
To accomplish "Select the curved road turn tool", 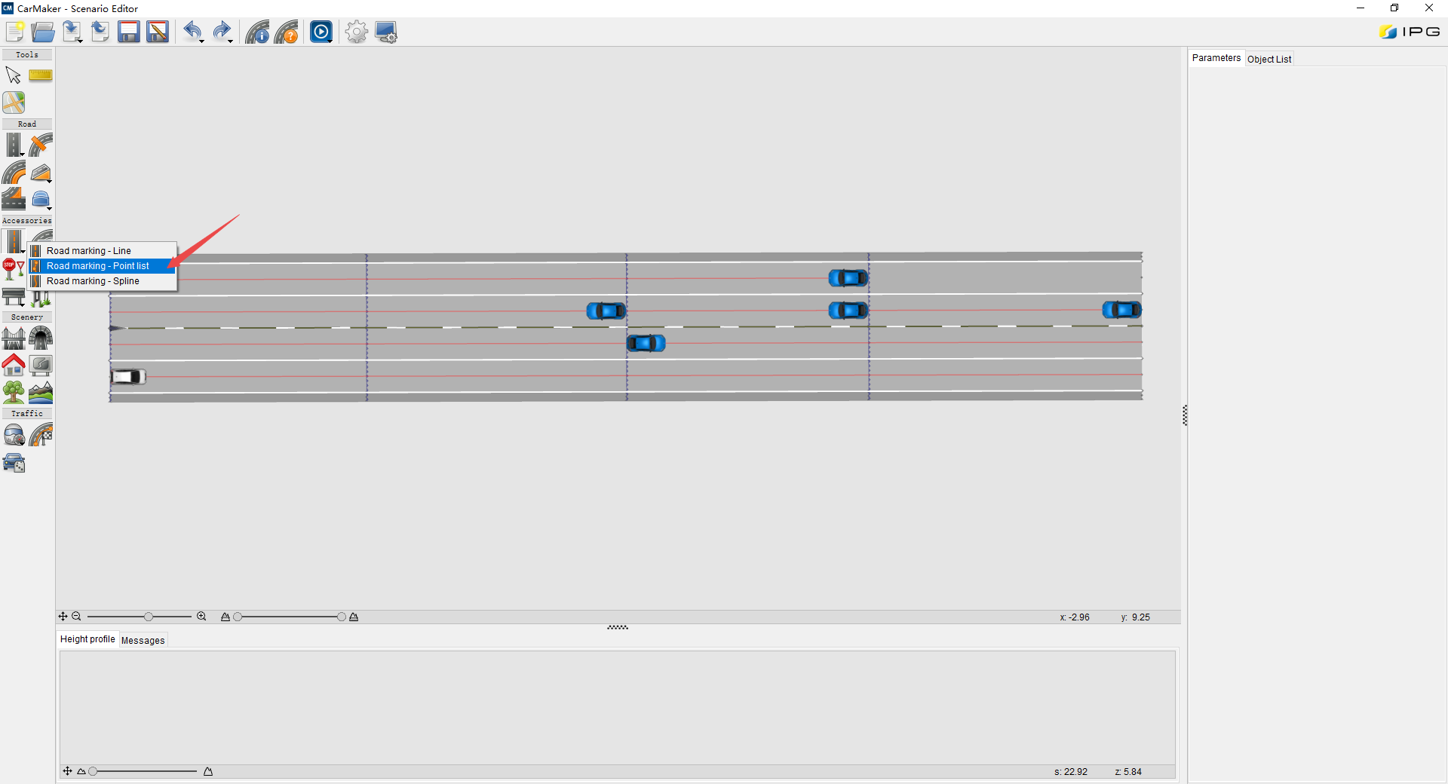I will pos(14,172).
